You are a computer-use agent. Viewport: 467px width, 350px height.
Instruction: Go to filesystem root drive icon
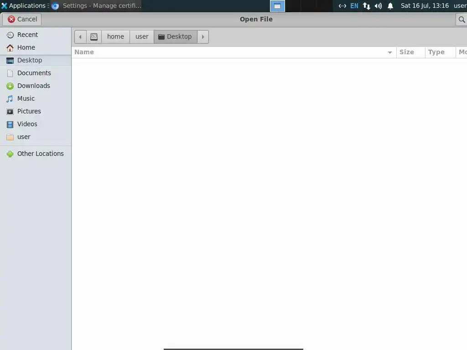[94, 37]
